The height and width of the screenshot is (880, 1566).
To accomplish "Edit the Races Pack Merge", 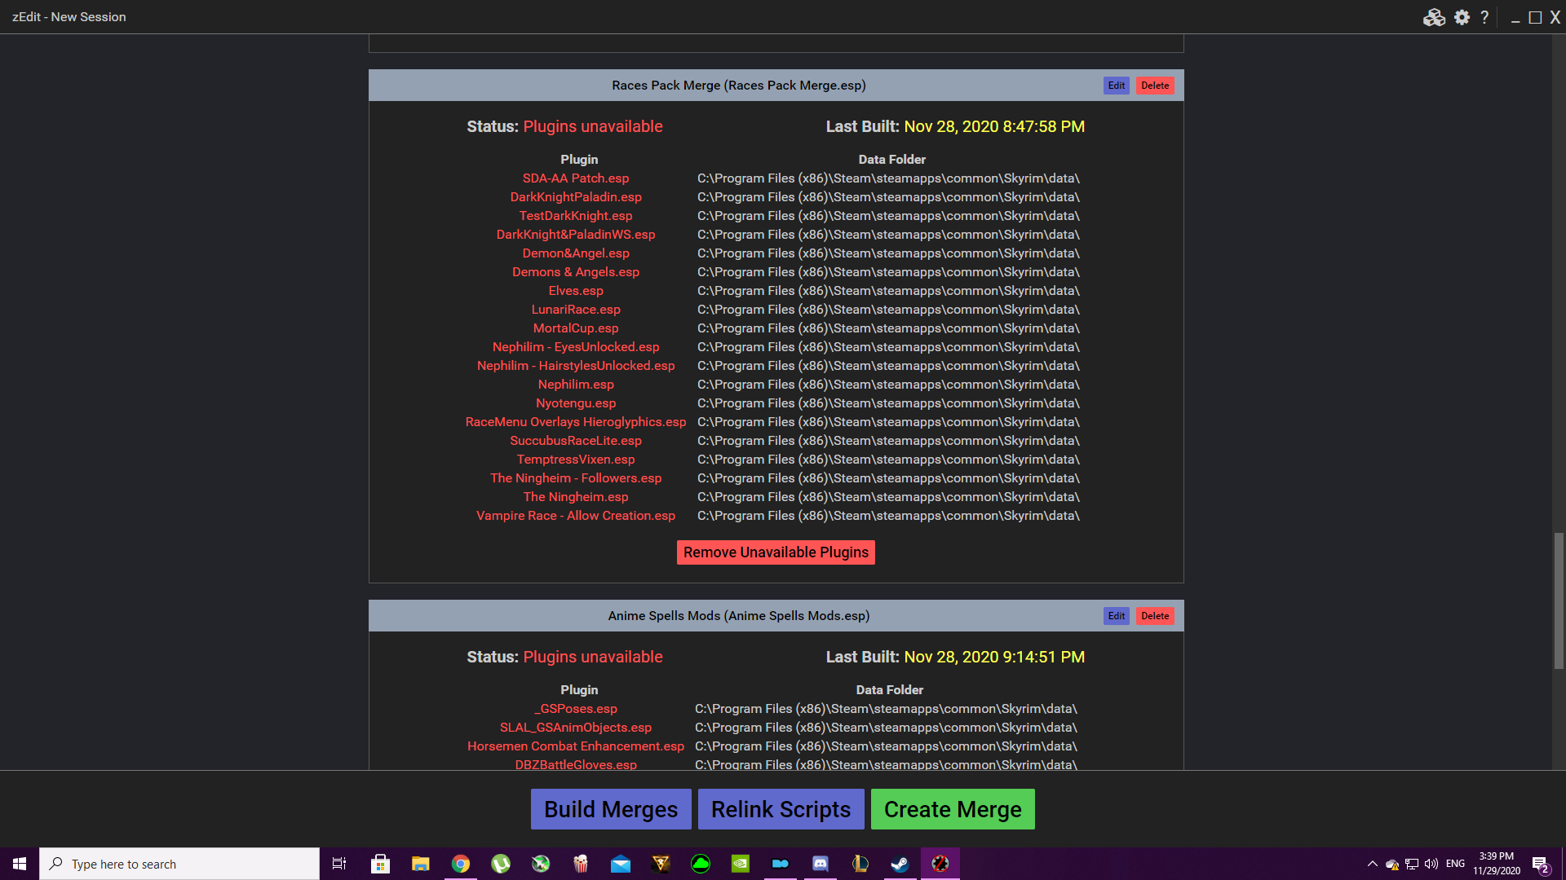I will [x=1117, y=86].
